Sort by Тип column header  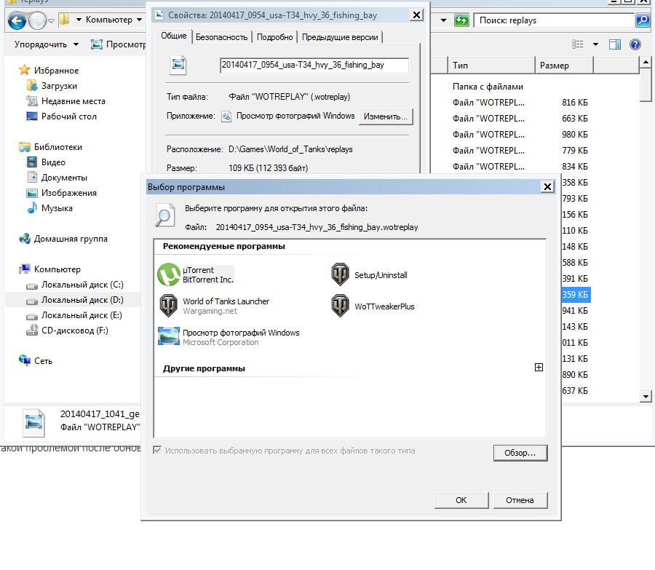point(491,66)
